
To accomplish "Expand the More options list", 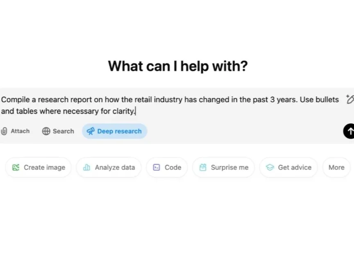I will click(336, 167).
